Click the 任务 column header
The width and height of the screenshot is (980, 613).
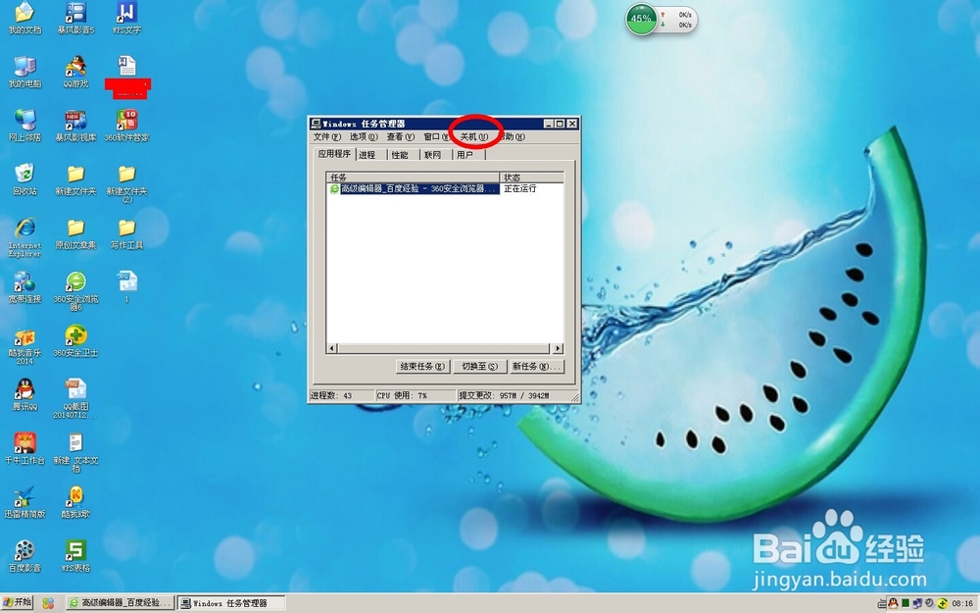414,178
